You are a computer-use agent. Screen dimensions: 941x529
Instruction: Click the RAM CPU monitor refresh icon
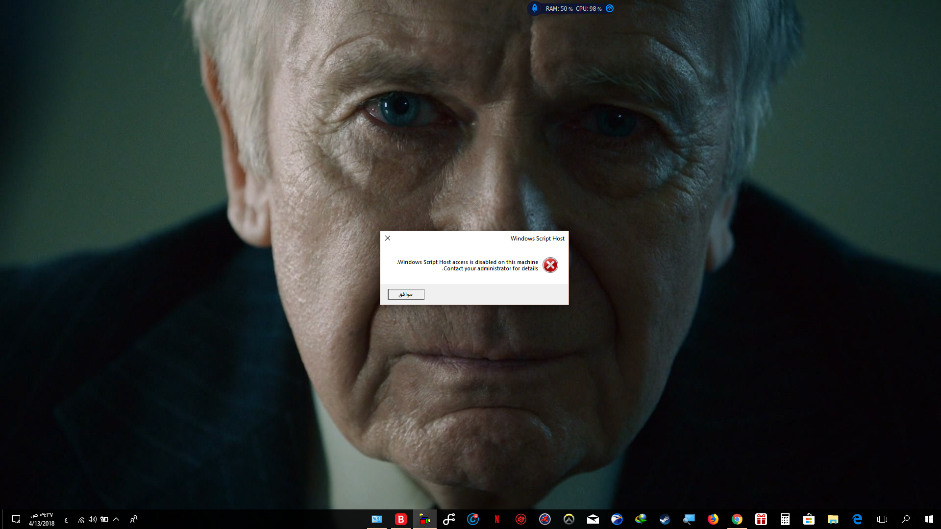click(610, 8)
